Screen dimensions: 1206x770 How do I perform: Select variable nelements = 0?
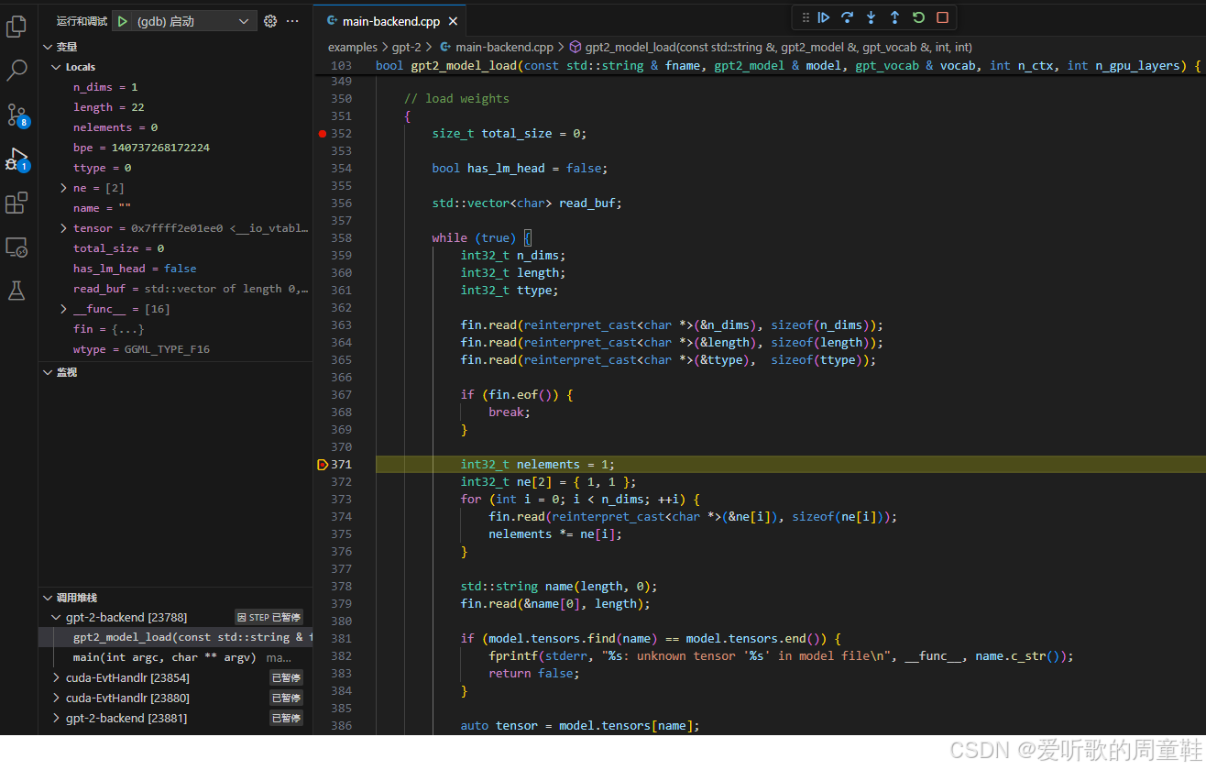coord(176,127)
